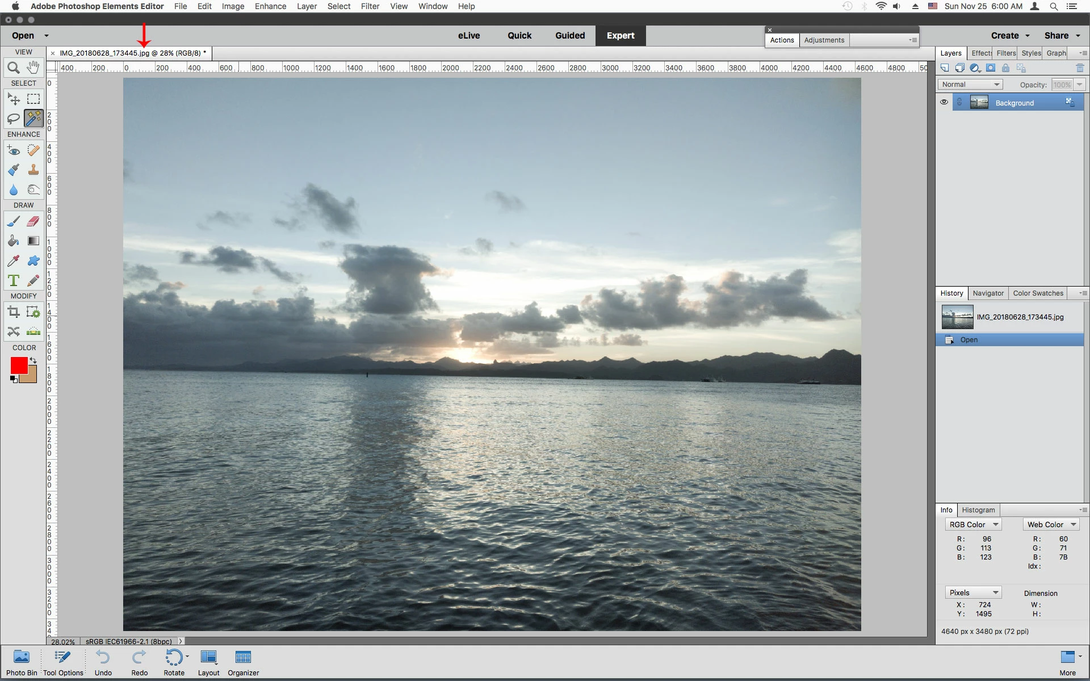Select the Horizontal Type tool
Screen dimensions: 1090x681
coord(14,280)
